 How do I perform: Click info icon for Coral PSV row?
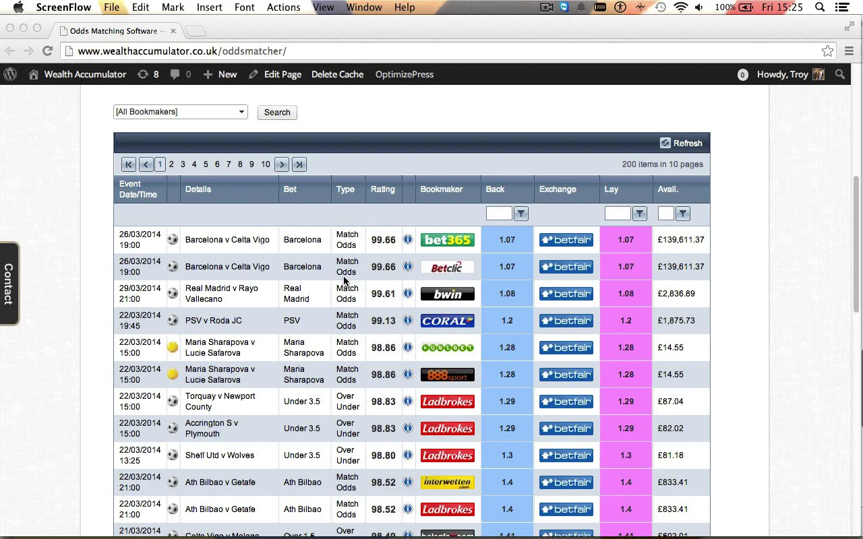click(x=408, y=320)
